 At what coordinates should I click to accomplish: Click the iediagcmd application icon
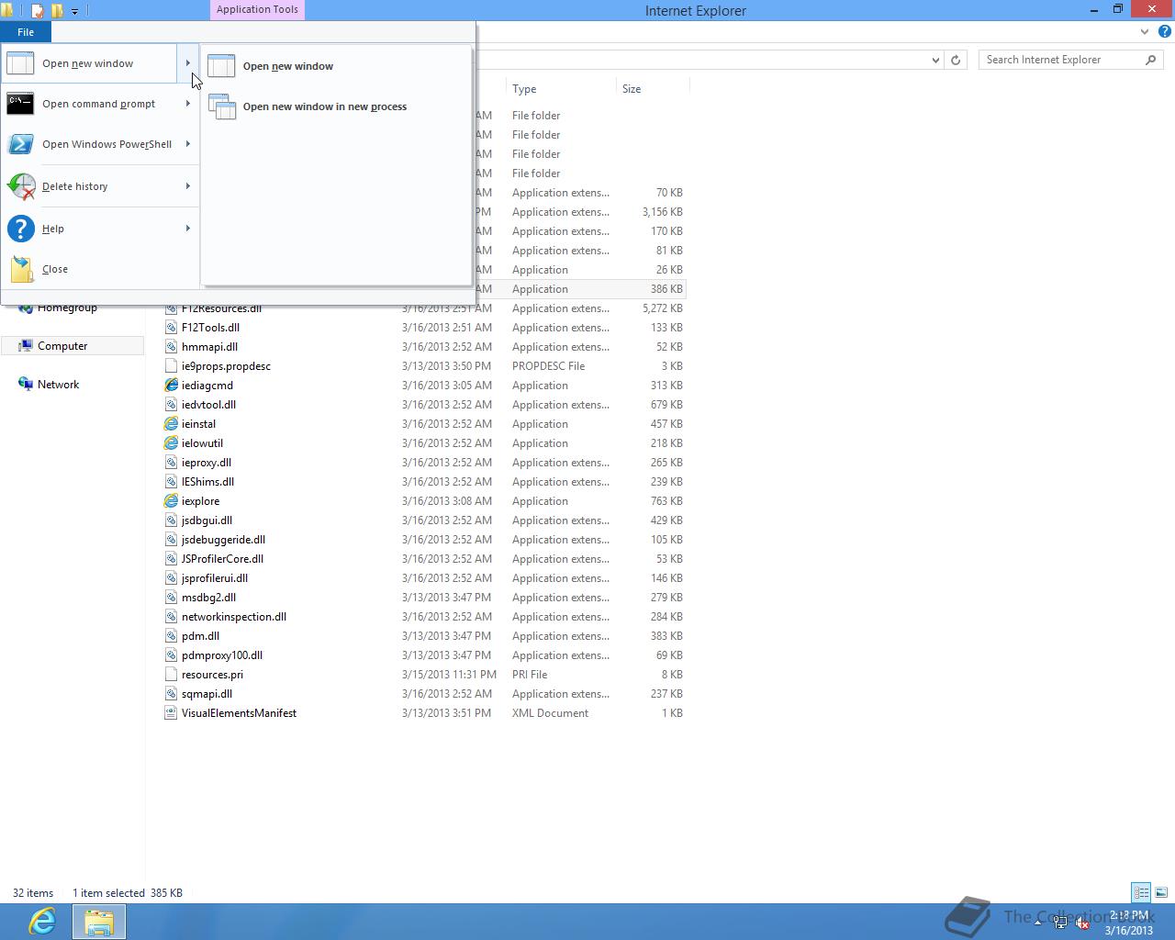click(171, 386)
